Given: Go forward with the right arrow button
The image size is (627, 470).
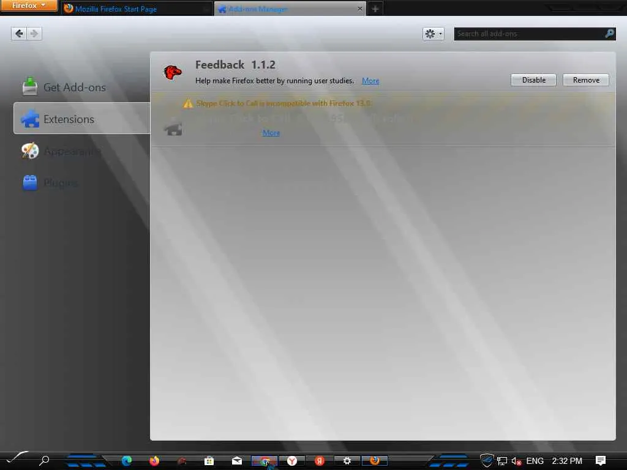Looking at the screenshot, I should point(34,34).
